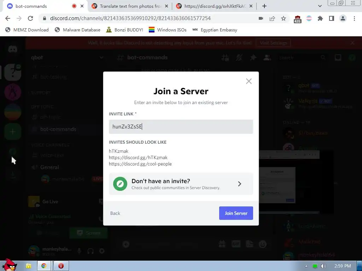Open Malware Database bookmark
The image size is (362, 271).
[77, 30]
